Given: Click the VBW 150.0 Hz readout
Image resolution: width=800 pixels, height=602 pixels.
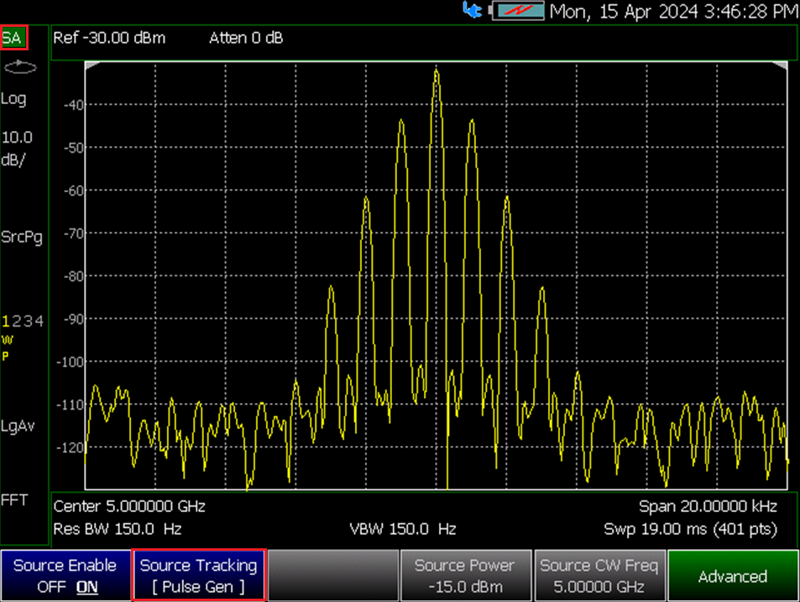Looking at the screenshot, I should tap(403, 529).
